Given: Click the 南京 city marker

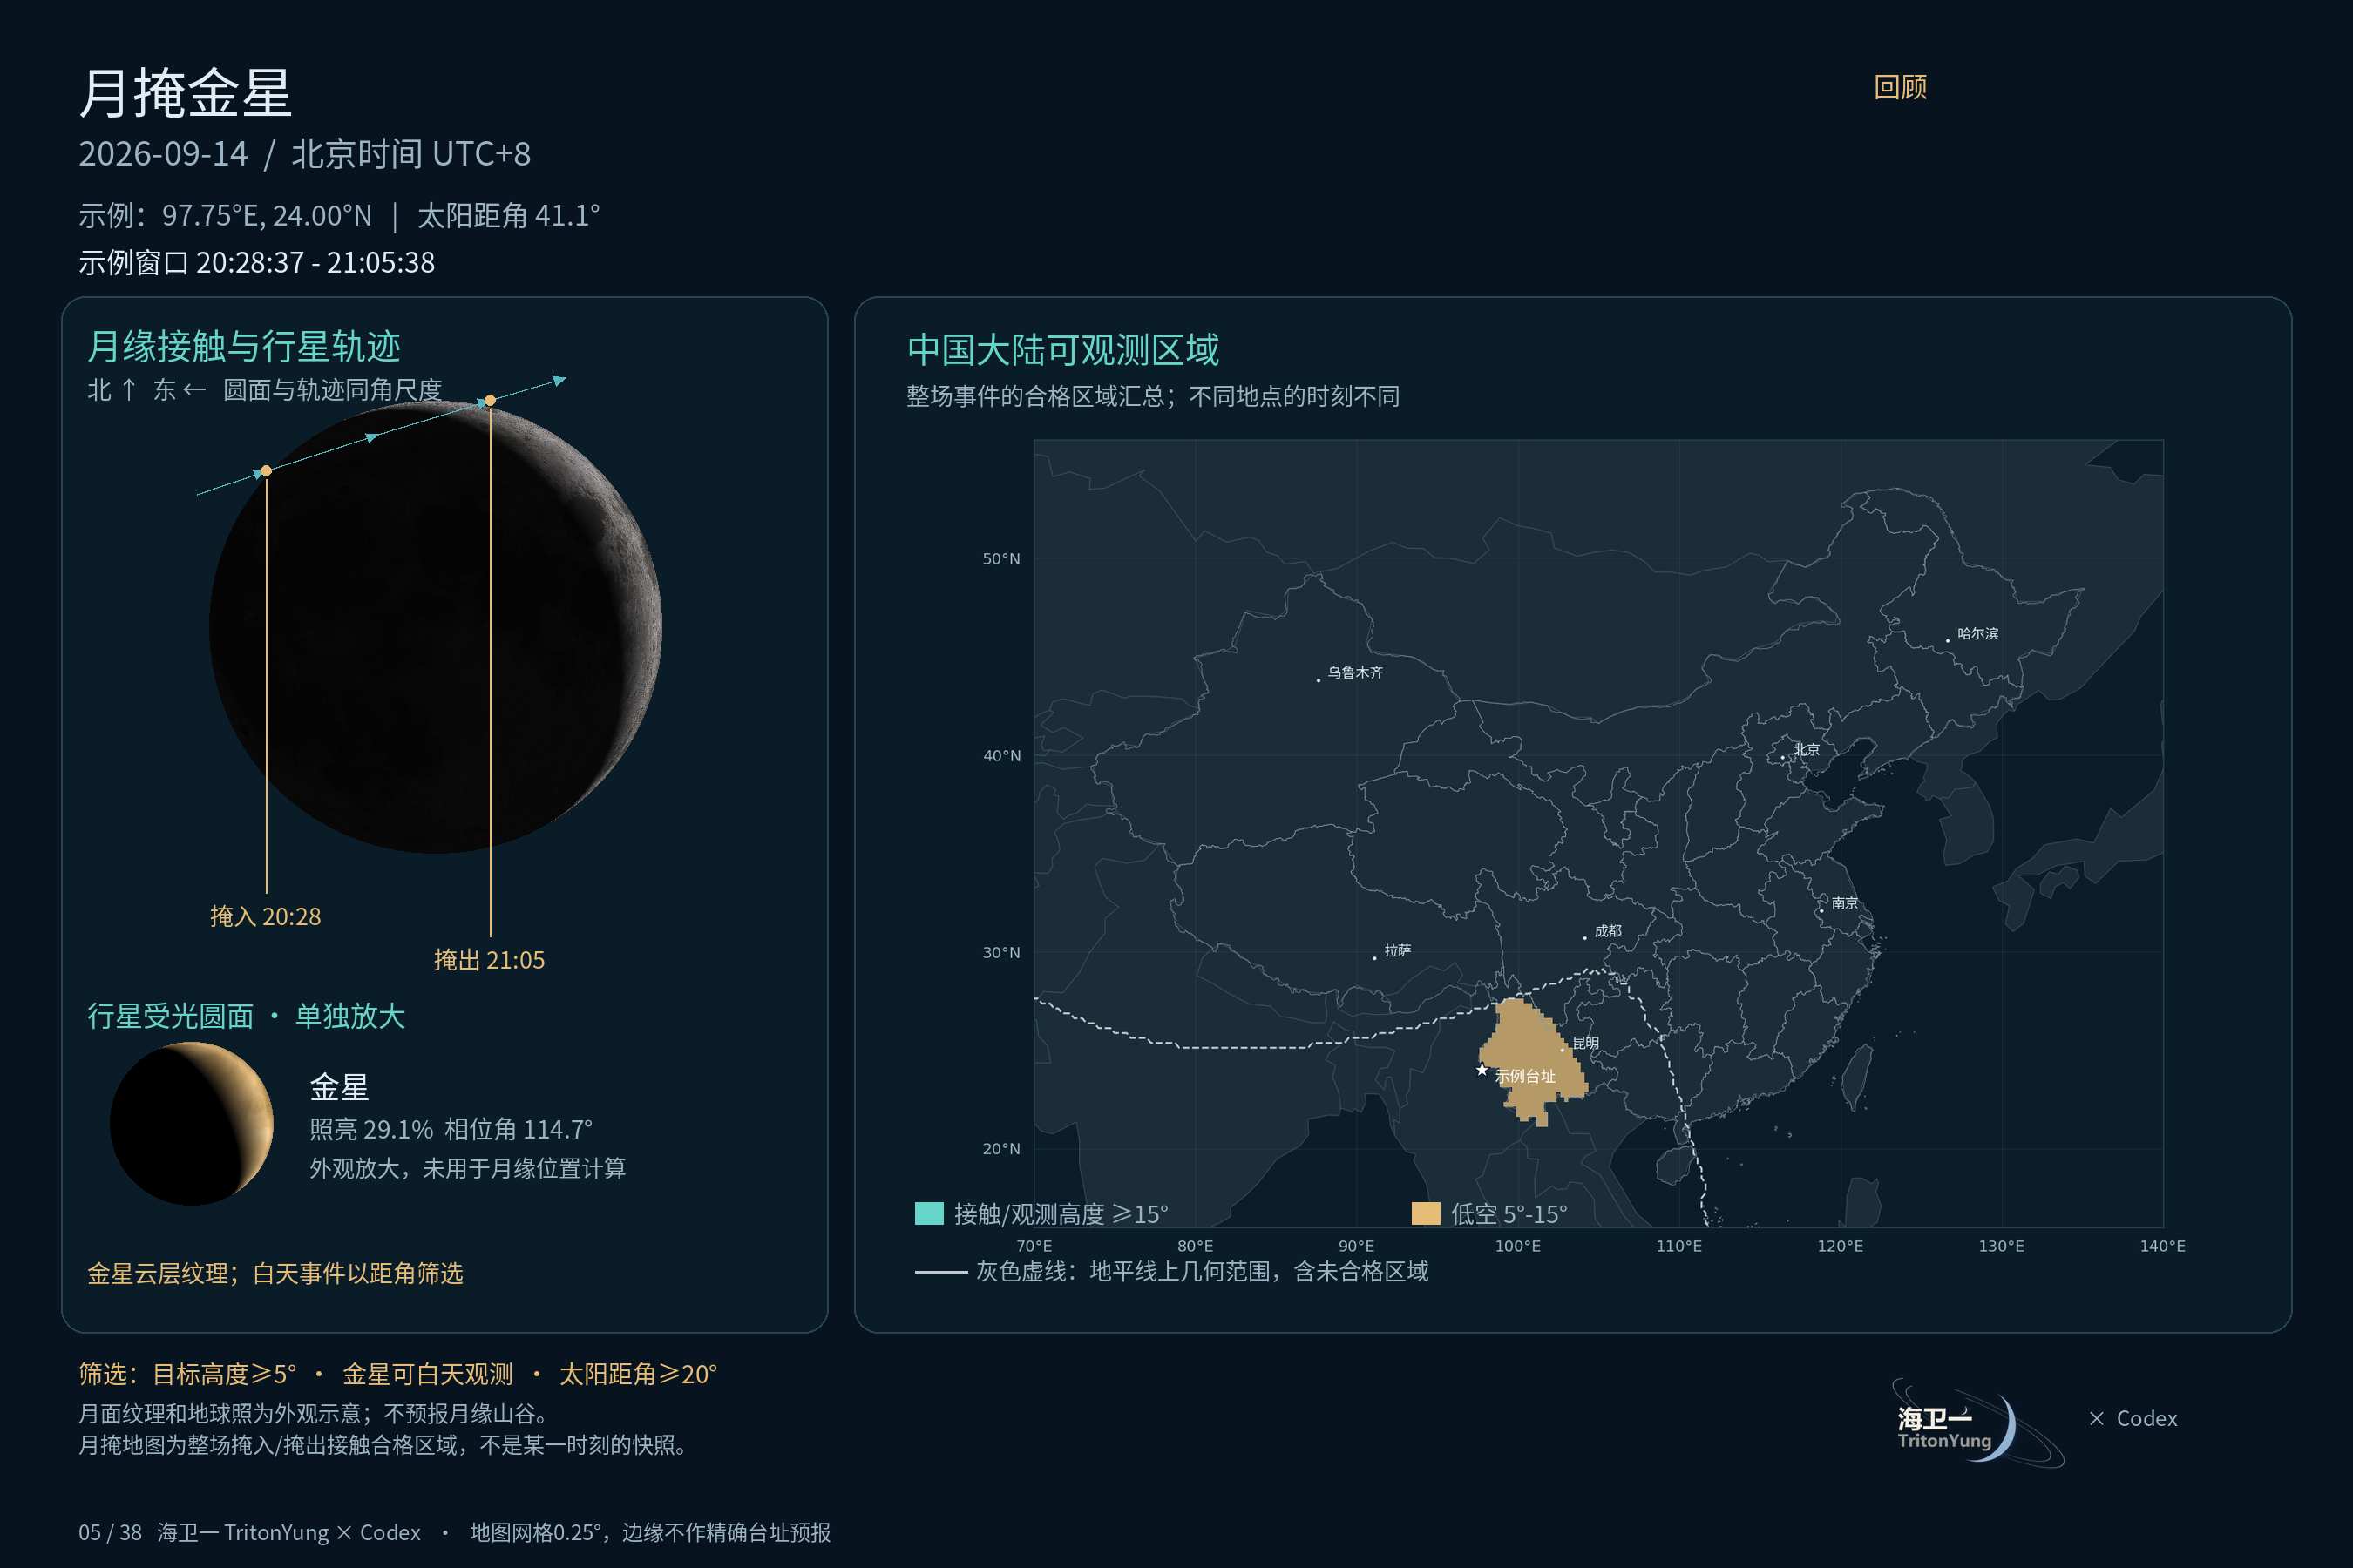Looking at the screenshot, I should (1821, 910).
